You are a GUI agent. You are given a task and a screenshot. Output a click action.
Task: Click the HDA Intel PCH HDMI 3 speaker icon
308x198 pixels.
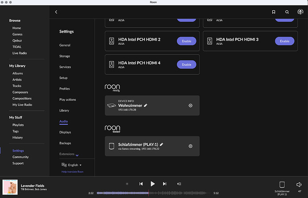tap(210, 41)
